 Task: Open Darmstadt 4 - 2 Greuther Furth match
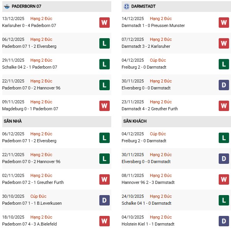[151, 109]
